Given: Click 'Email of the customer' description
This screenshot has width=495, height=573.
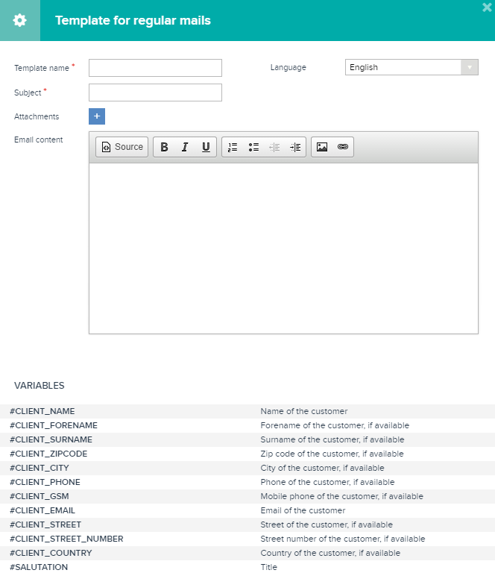Looking at the screenshot, I should (303, 510).
